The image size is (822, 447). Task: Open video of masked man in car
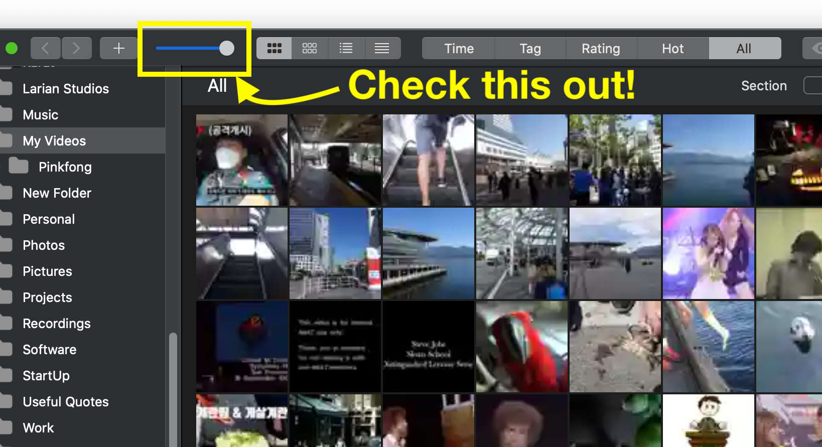(x=242, y=160)
